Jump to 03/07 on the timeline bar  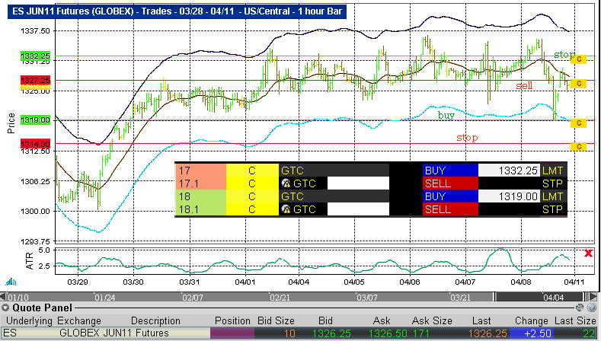pos(367,297)
